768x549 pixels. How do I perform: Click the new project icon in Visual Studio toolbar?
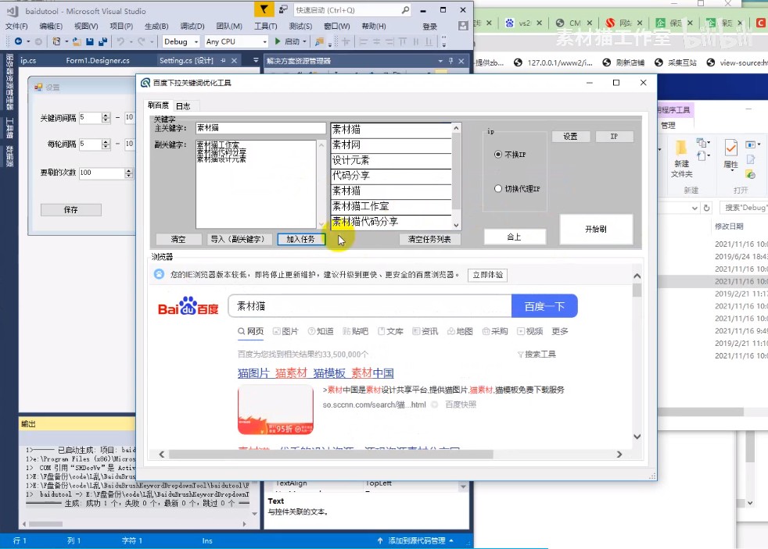56,41
